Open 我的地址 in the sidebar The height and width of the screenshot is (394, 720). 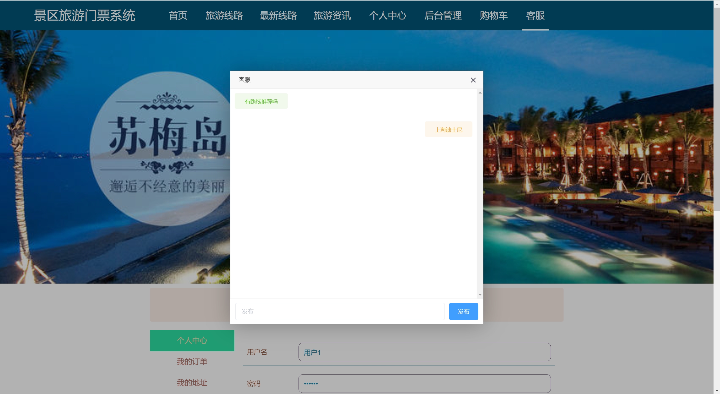pyautogui.click(x=192, y=382)
